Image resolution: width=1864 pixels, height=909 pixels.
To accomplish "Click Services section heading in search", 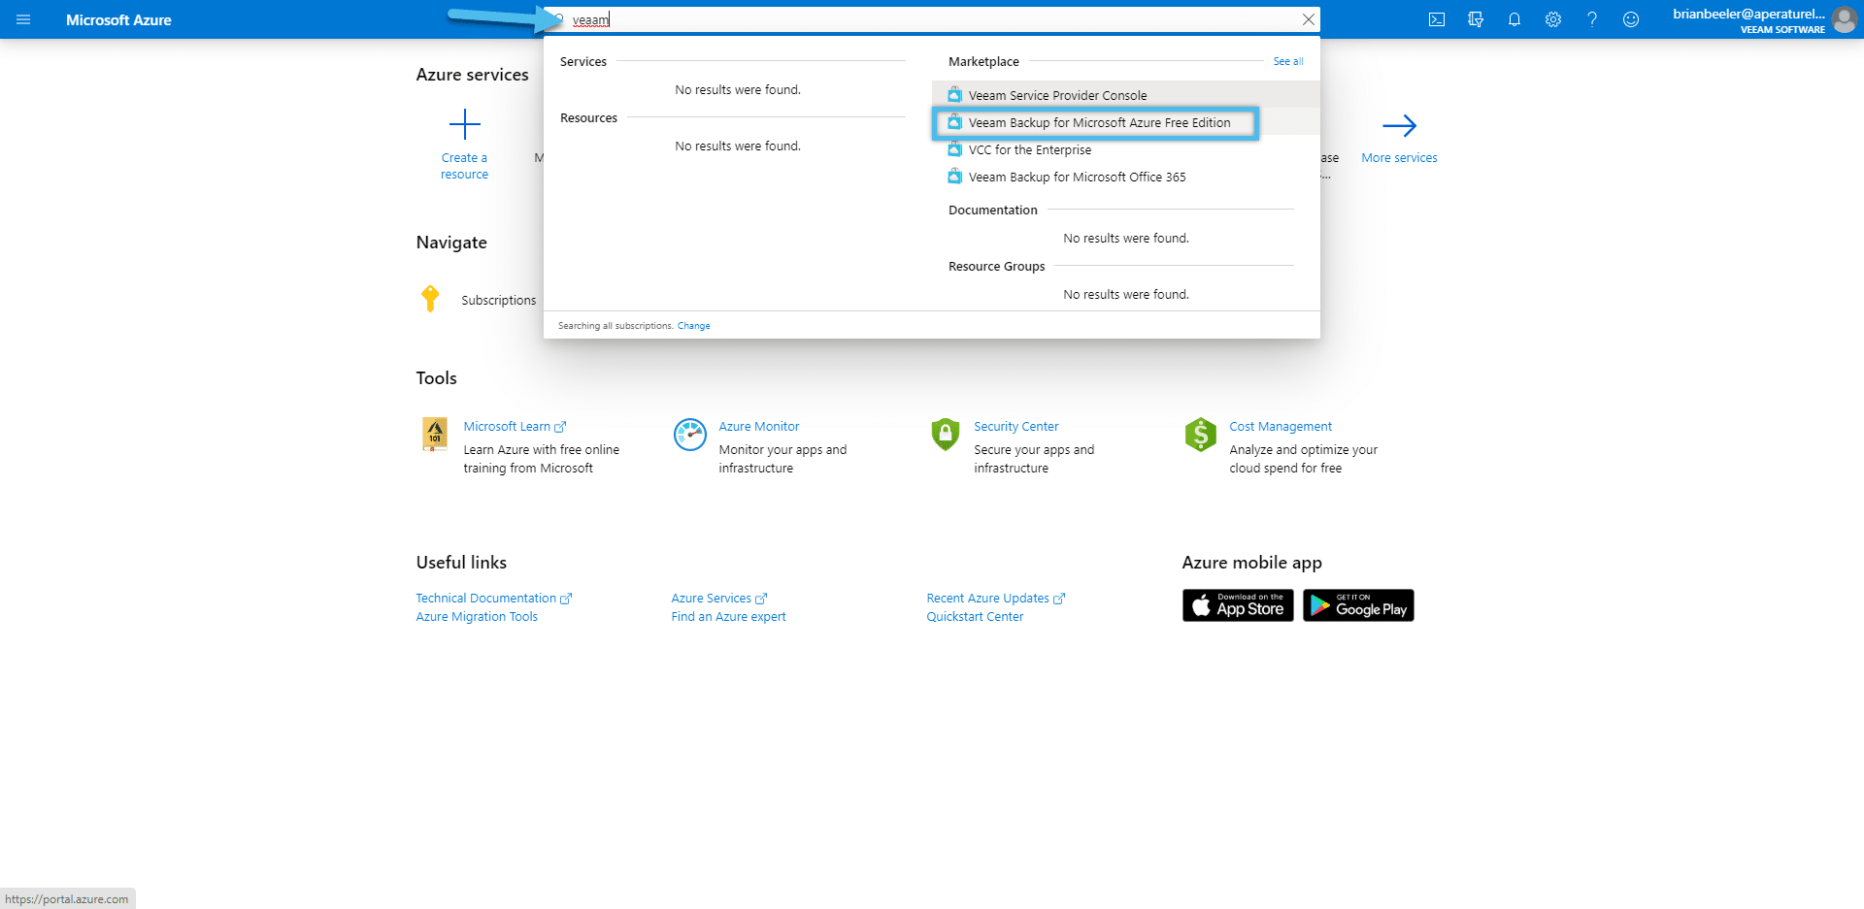I will tap(582, 61).
